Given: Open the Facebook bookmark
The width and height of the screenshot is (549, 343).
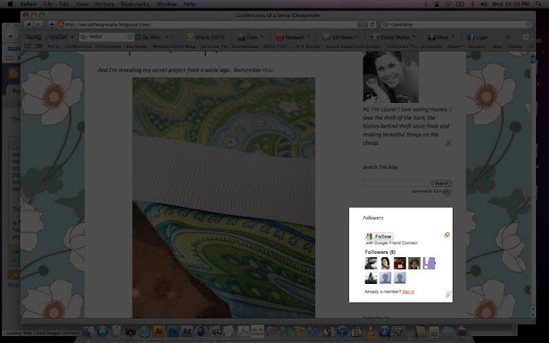Looking at the screenshot, I should point(136,46).
